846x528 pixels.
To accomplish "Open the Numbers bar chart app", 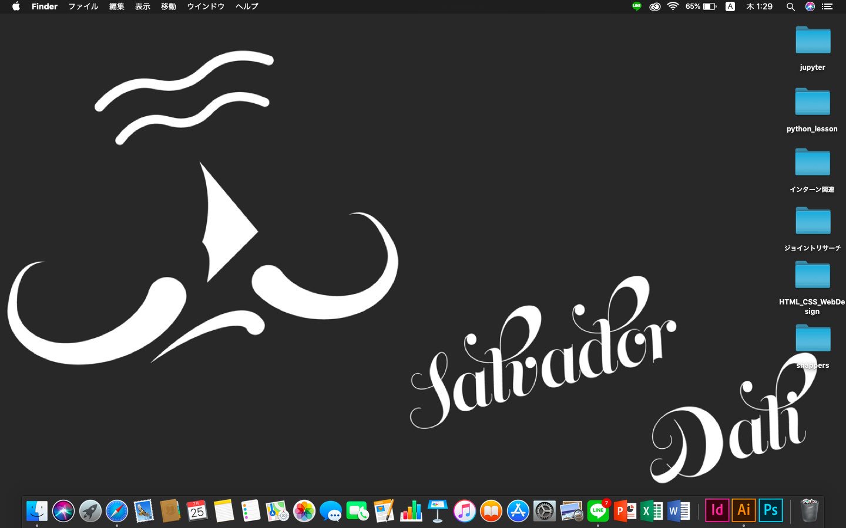I will [411, 511].
